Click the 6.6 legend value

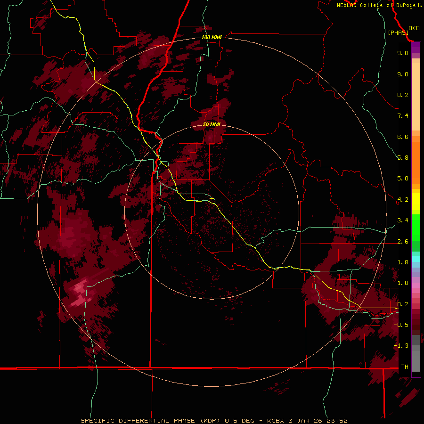[403, 137]
